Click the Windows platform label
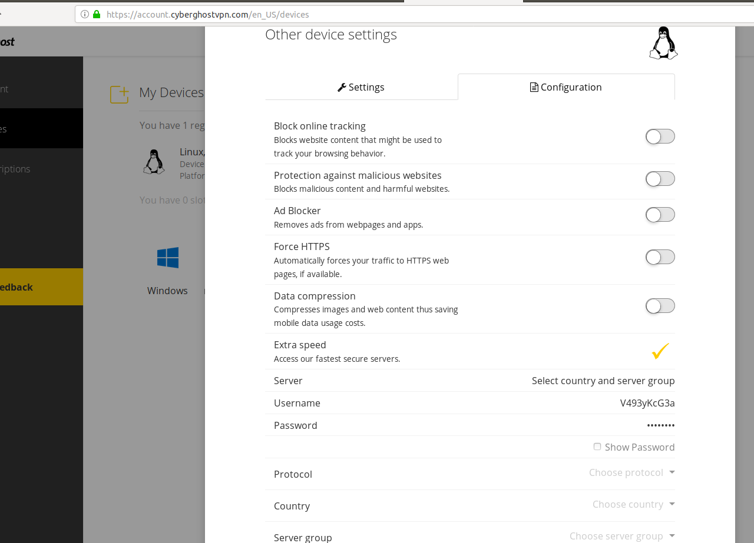The image size is (754, 543). [x=167, y=291]
